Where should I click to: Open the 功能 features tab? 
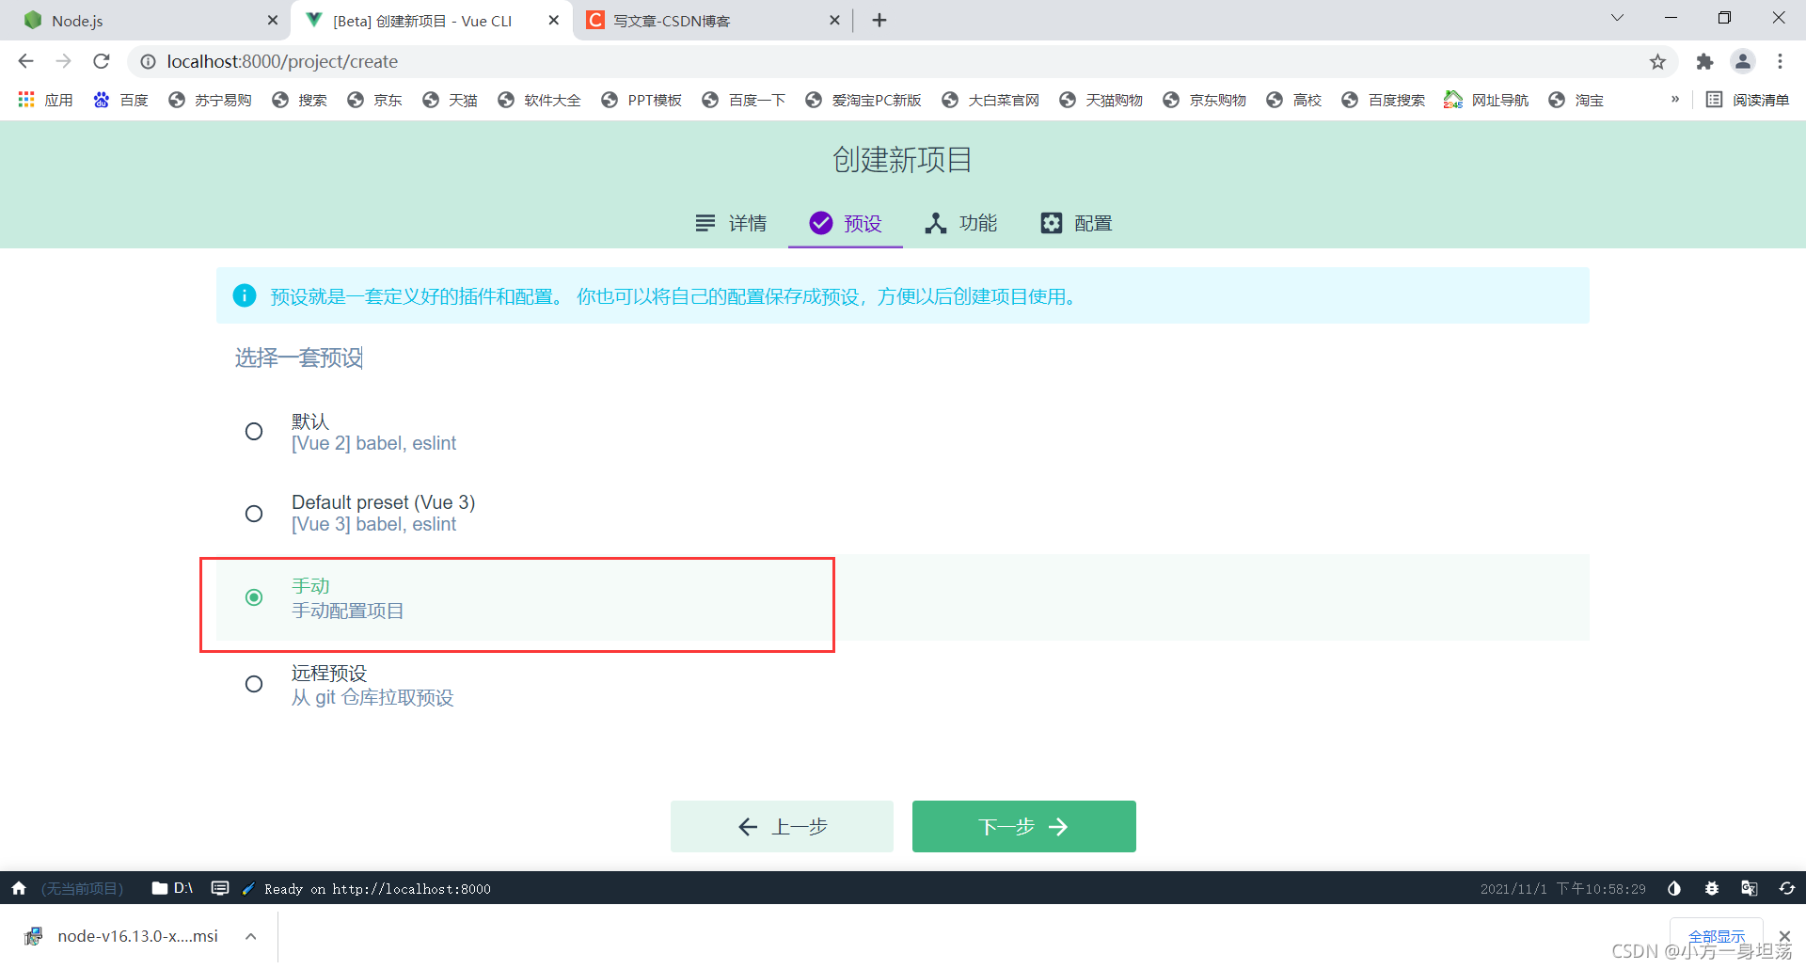pyautogui.click(x=960, y=223)
